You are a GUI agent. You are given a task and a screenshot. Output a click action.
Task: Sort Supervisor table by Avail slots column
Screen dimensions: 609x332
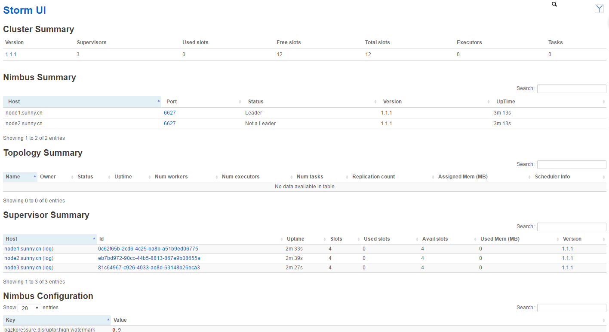pos(449,239)
